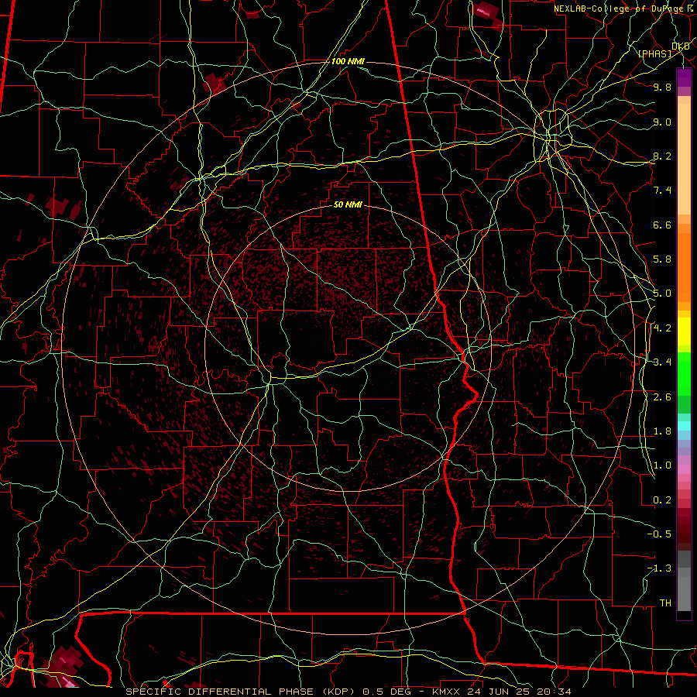Click the 1.0 scale value
Image resolution: width=697 pixels, height=697 pixels.
pos(662,465)
